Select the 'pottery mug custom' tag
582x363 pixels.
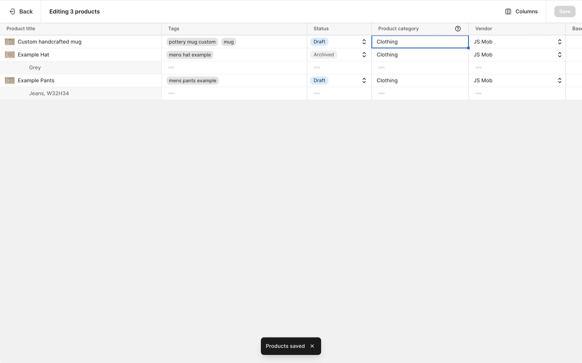(192, 42)
